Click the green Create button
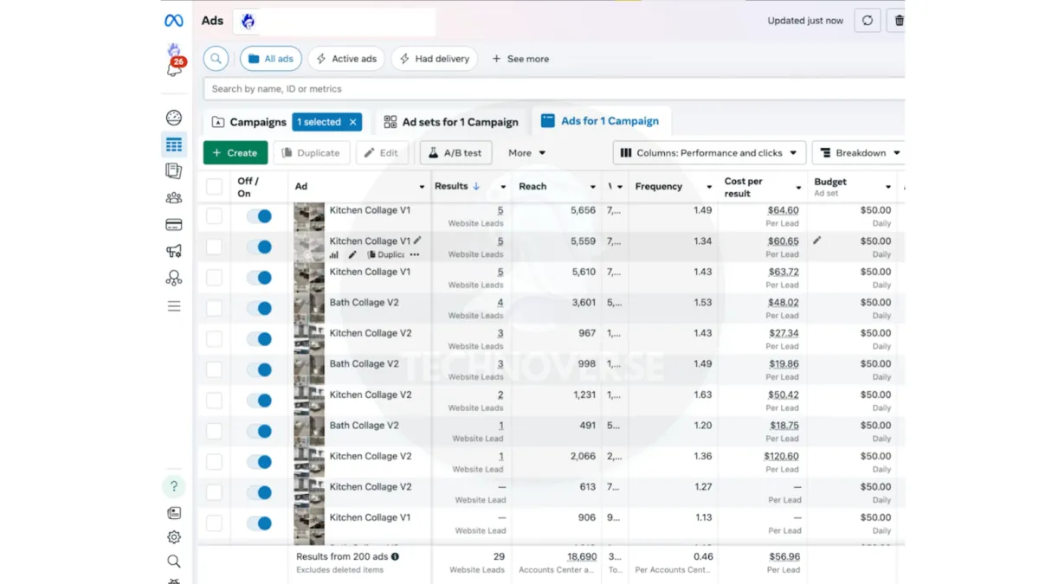The width and height of the screenshot is (1039, 584). click(236, 153)
